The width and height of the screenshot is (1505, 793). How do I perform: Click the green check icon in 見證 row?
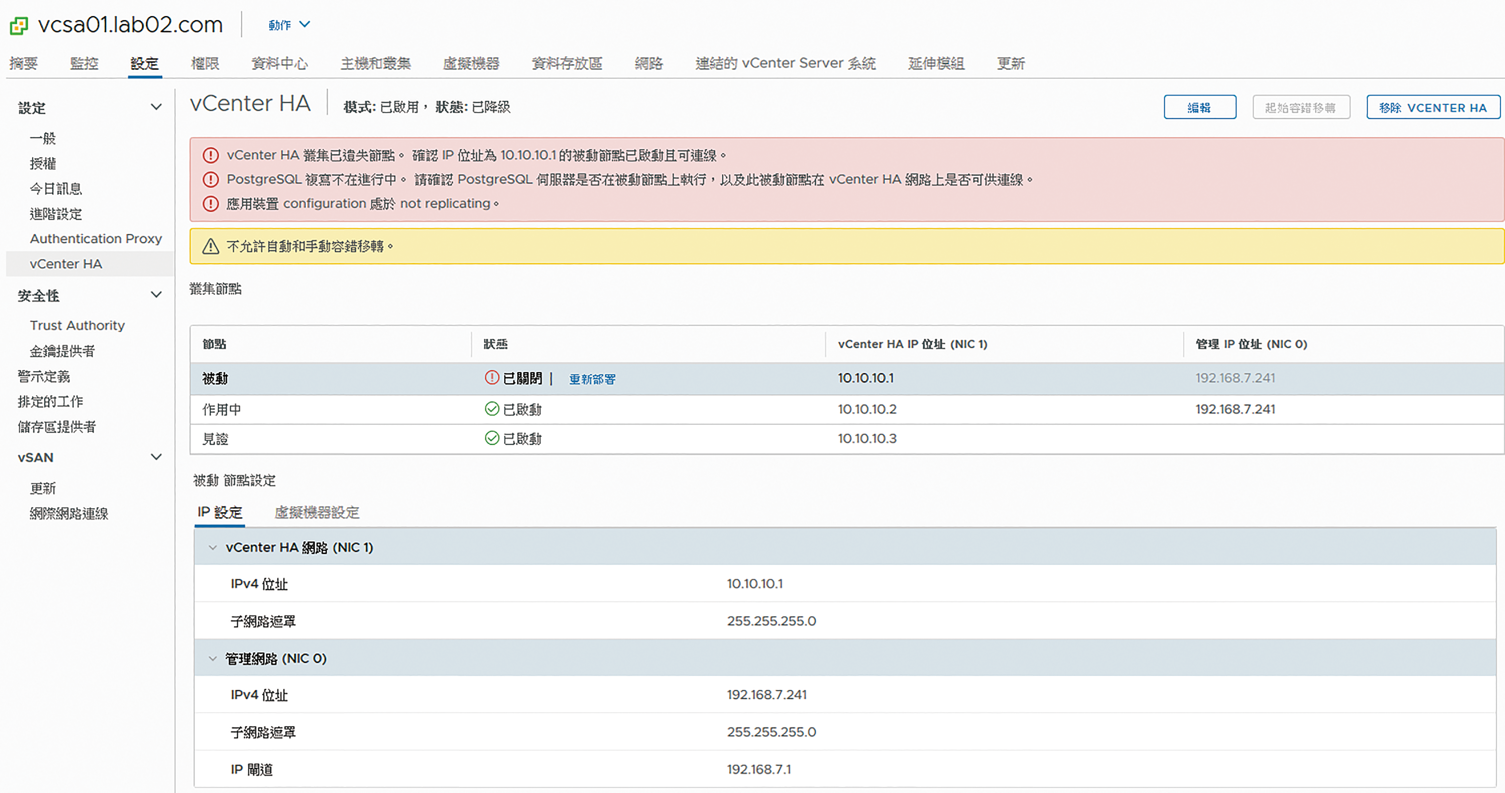pos(492,438)
